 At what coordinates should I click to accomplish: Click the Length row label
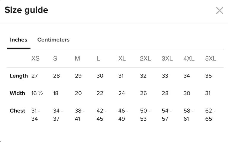[x=19, y=76]
